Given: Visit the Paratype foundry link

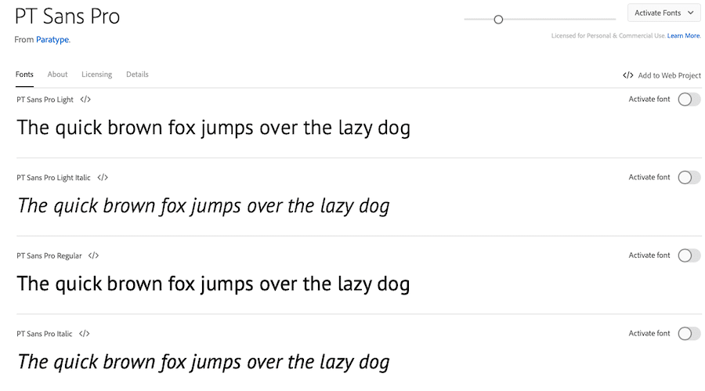Looking at the screenshot, I should 52,39.
